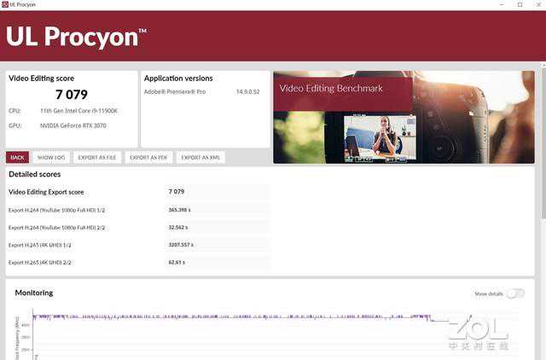Click Export H.264 YouTube 1080p 2/2 row
Screen dimensions: 546x360
(136, 228)
